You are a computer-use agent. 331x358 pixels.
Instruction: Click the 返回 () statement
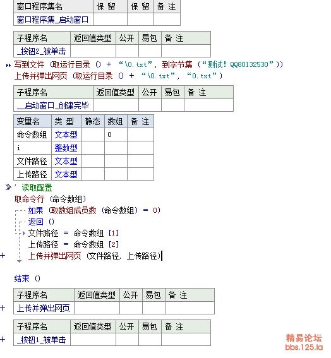tap(41, 222)
